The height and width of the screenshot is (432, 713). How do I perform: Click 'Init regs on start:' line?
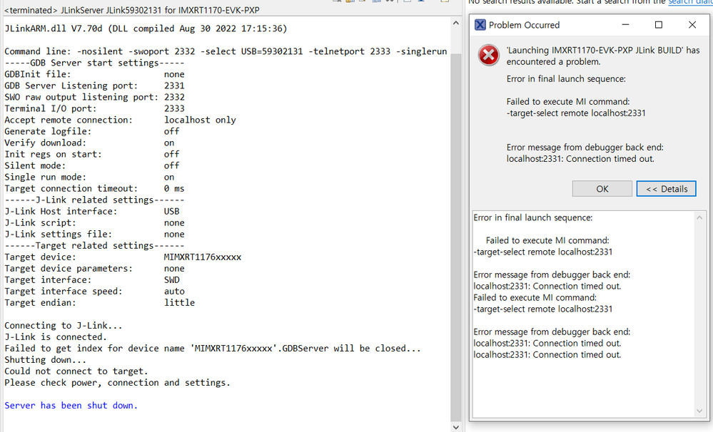(x=92, y=154)
